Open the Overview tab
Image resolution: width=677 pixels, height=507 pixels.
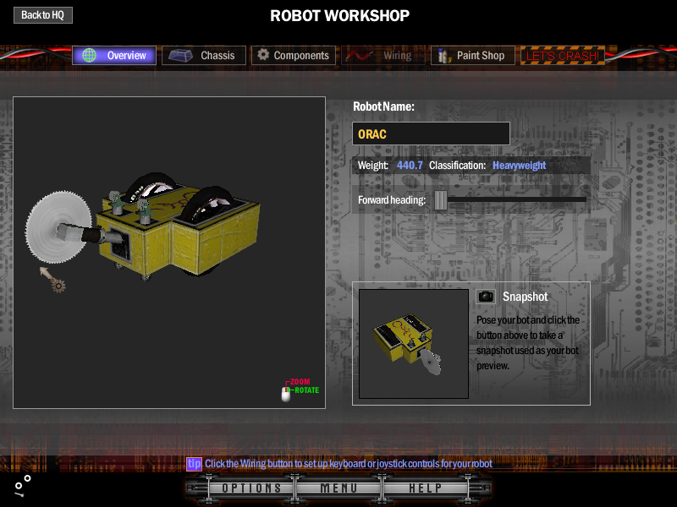tap(114, 55)
